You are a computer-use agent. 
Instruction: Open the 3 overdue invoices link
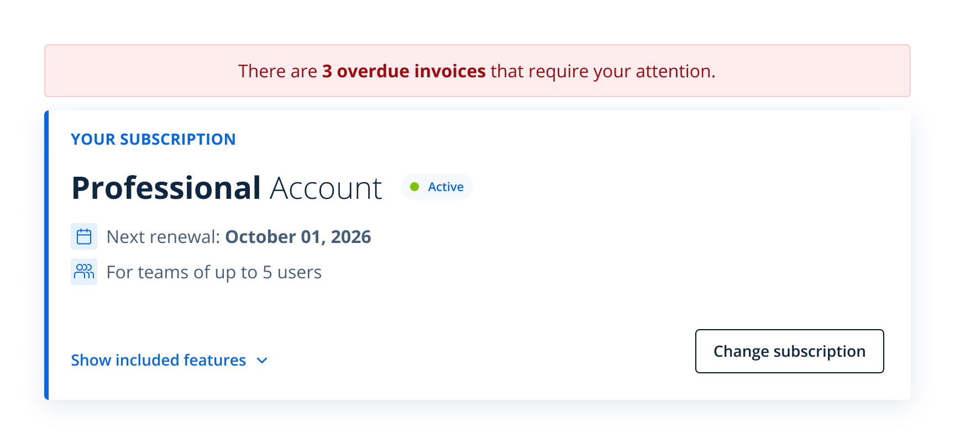click(403, 71)
